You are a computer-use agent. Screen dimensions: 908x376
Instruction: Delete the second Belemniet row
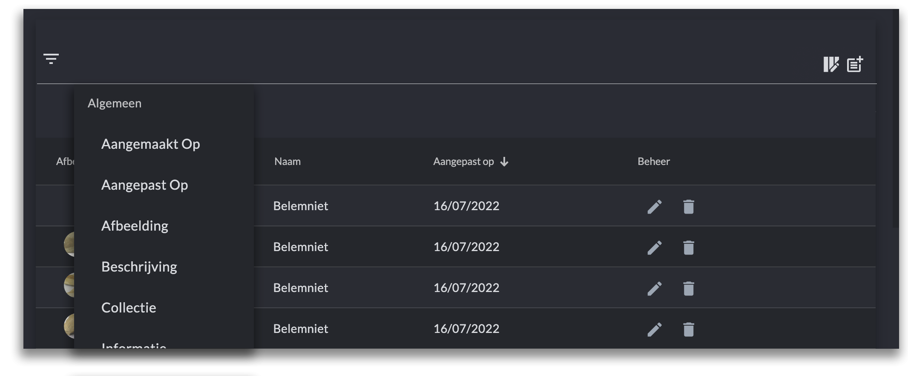689,248
